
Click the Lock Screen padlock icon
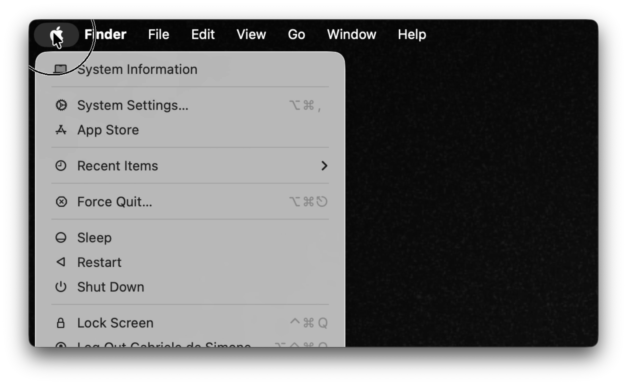click(x=61, y=323)
